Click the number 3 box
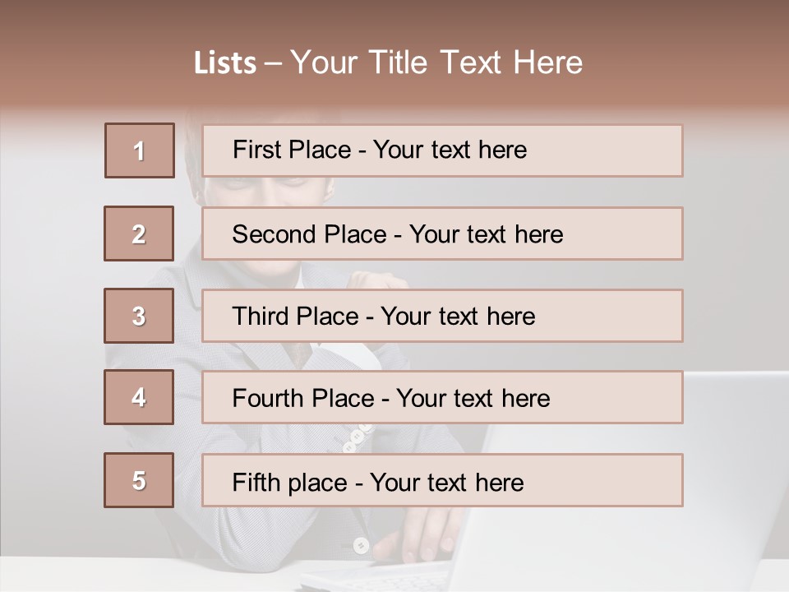 point(139,316)
